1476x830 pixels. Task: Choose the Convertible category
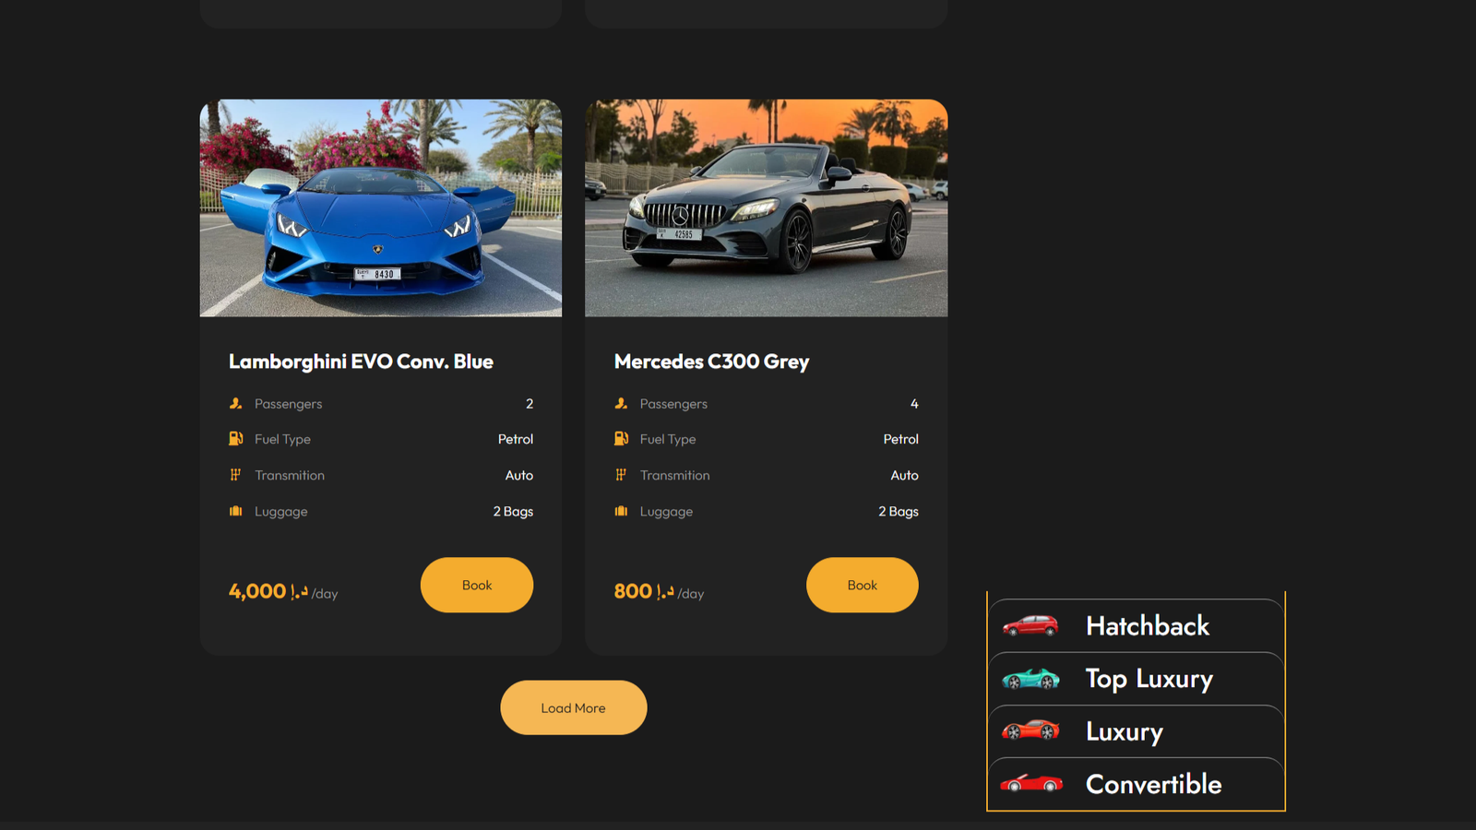[x=1136, y=784]
